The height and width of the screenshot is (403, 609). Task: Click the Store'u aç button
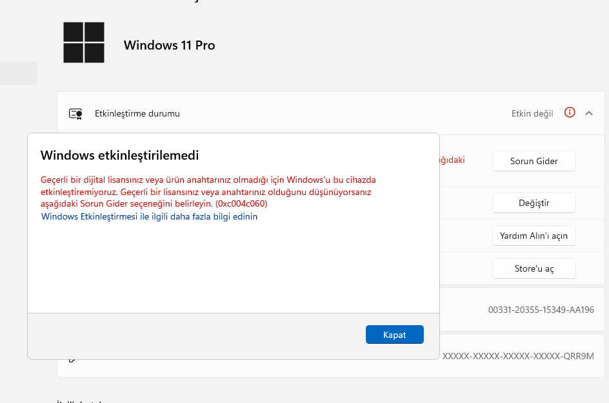coord(534,268)
